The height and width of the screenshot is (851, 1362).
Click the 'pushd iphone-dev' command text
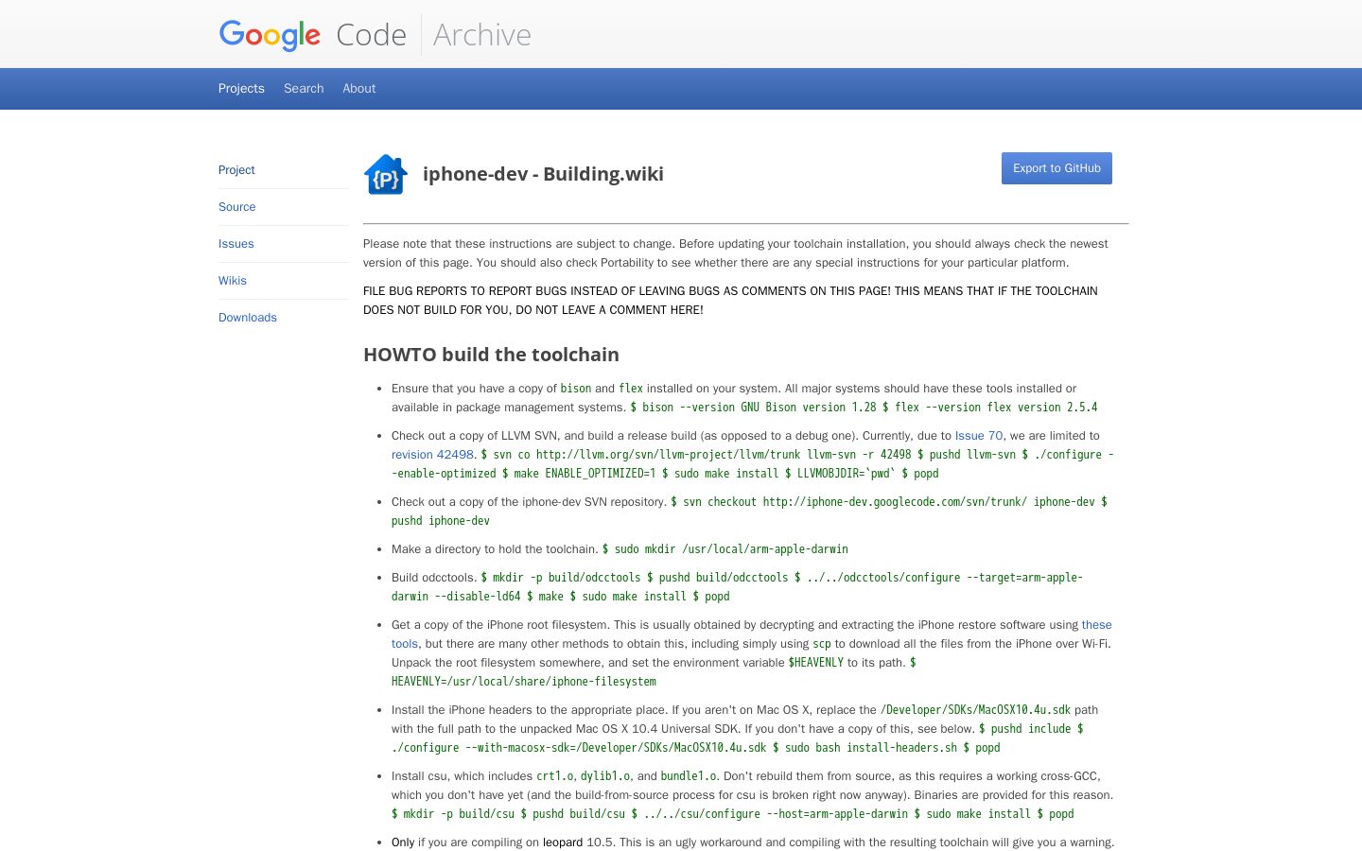pyautogui.click(x=441, y=521)
